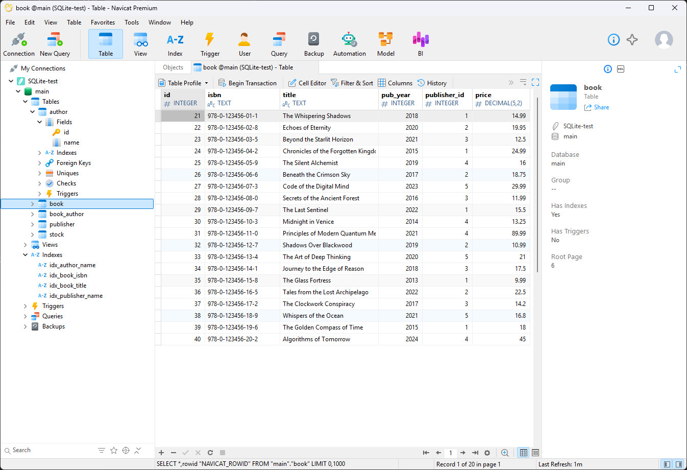Open the Cell Editor
This screenshot has height=470, width=687.
click(x=307, y=83)
